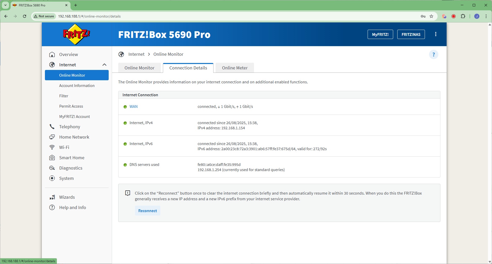Switch to the Online Meter tab
This screenshot has height=264, width=492.
click(x=235, y=68)
